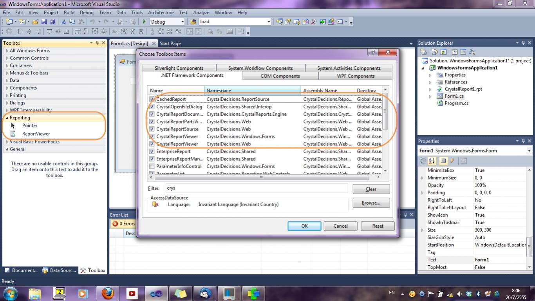
Task: Click View Code icon in Solution Explorer toolbar
Action: tap(454, 52)
